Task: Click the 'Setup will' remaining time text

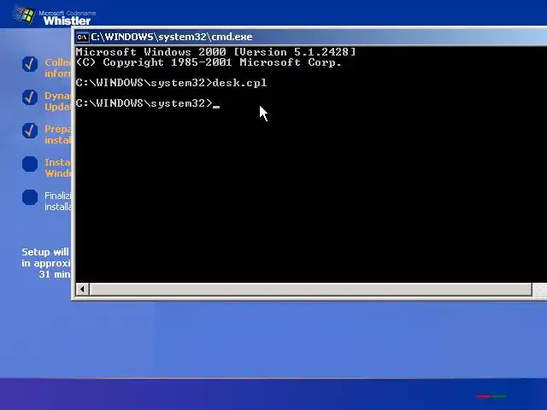Action: [46, 263]
